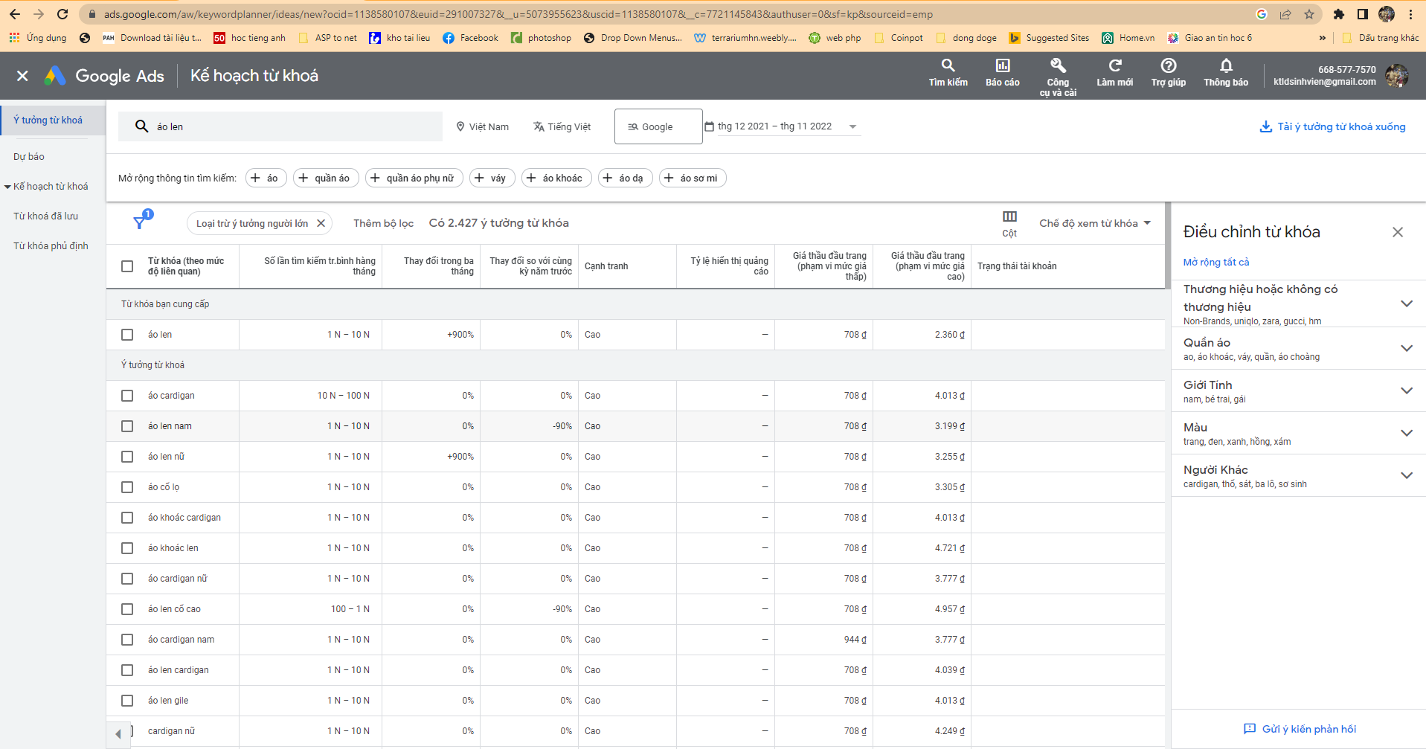
Task: Add áo sơ mi to search
Action: (693, 179)
